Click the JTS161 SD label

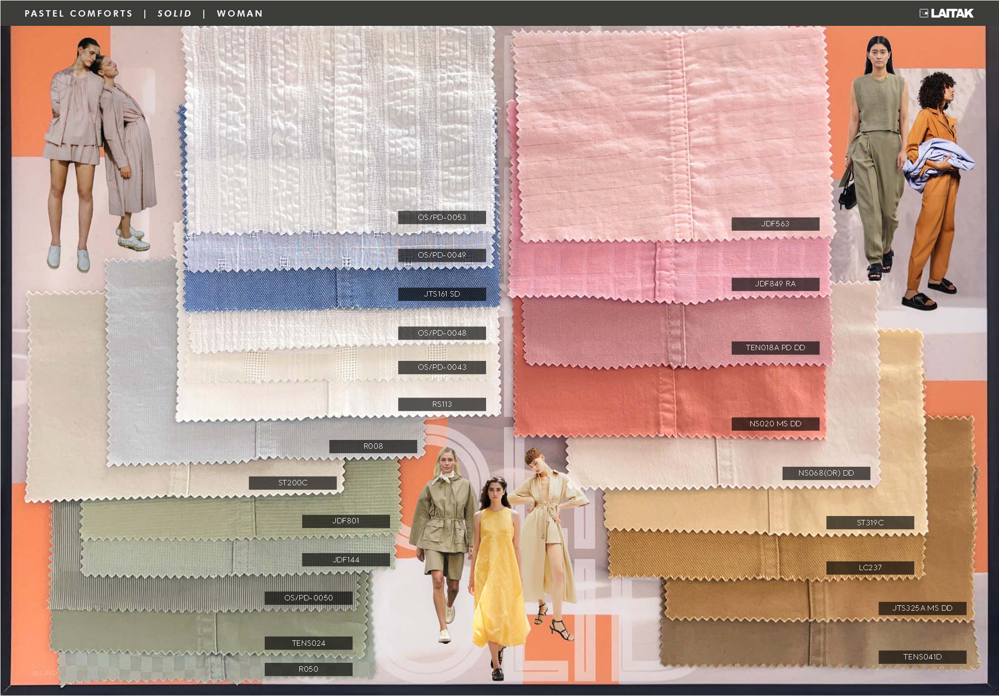pyautogui.click(x=442, y=294)
